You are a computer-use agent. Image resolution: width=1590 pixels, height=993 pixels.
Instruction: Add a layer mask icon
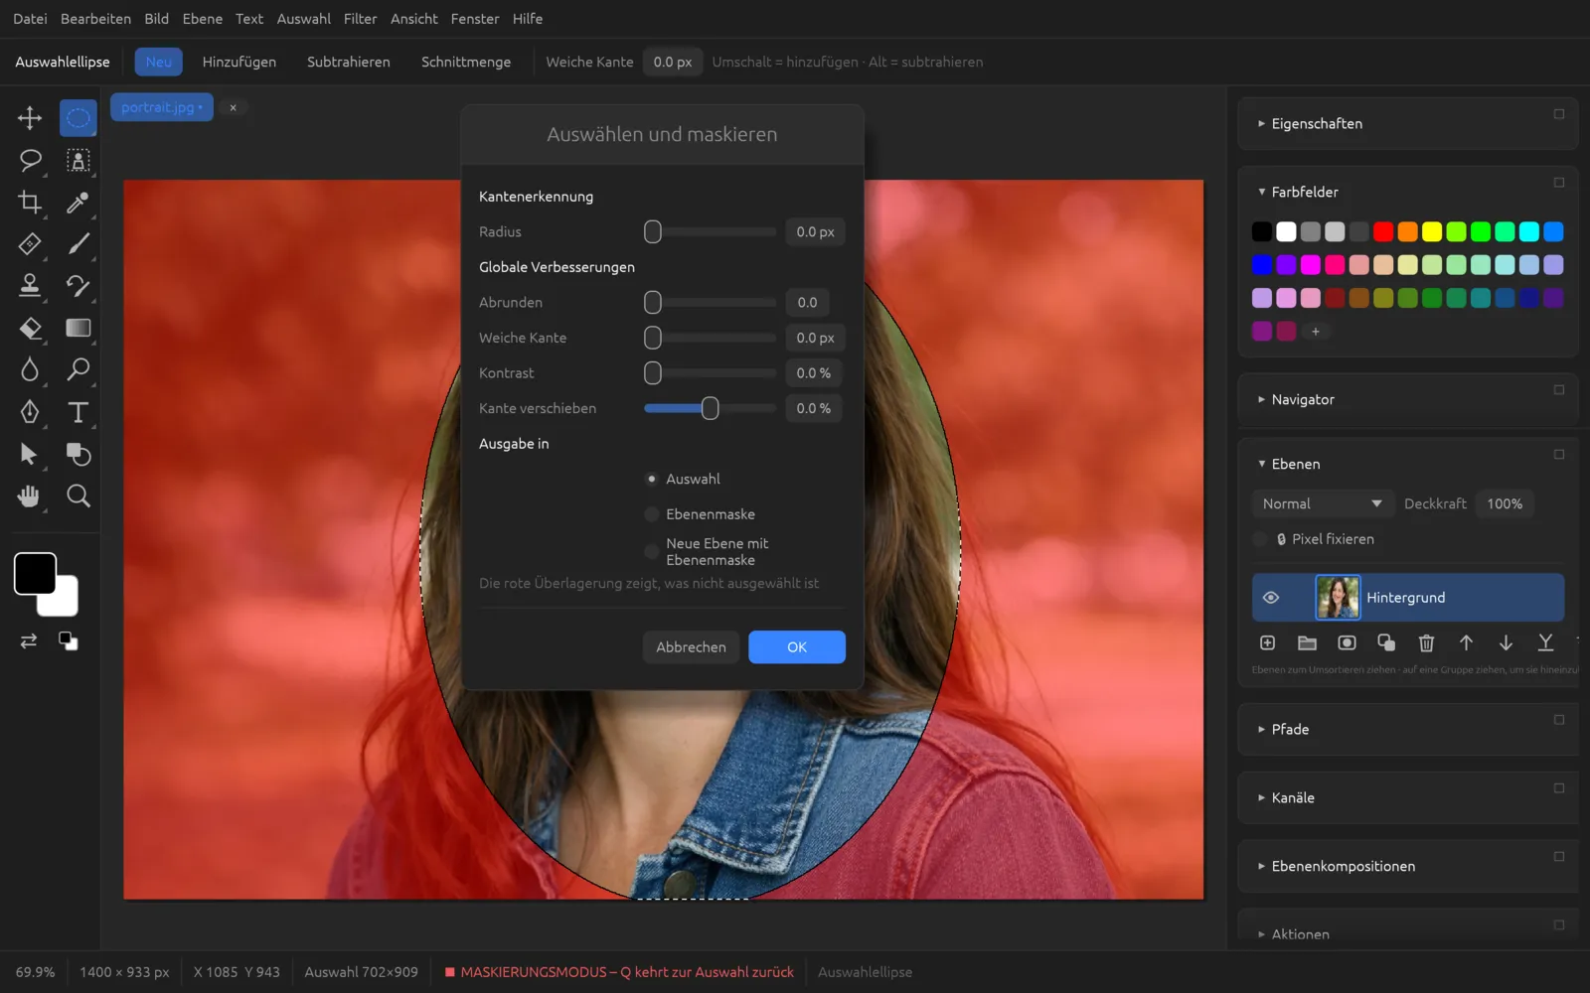[1347, 643]
